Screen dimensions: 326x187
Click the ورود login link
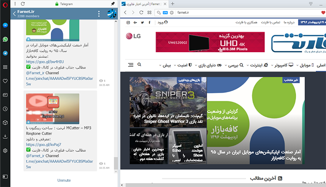(x=163, y=22)
